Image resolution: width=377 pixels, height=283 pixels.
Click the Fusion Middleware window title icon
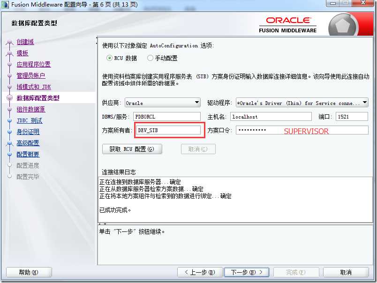(5, 4)
